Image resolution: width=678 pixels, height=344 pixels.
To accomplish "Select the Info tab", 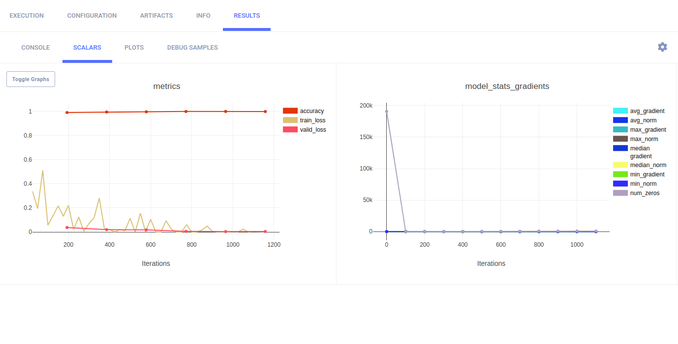I will [203, 16].
